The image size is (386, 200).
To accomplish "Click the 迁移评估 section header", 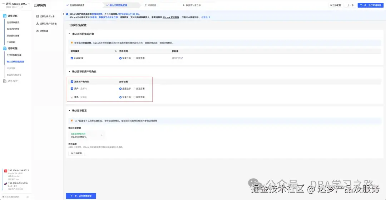I will [13, 16].
